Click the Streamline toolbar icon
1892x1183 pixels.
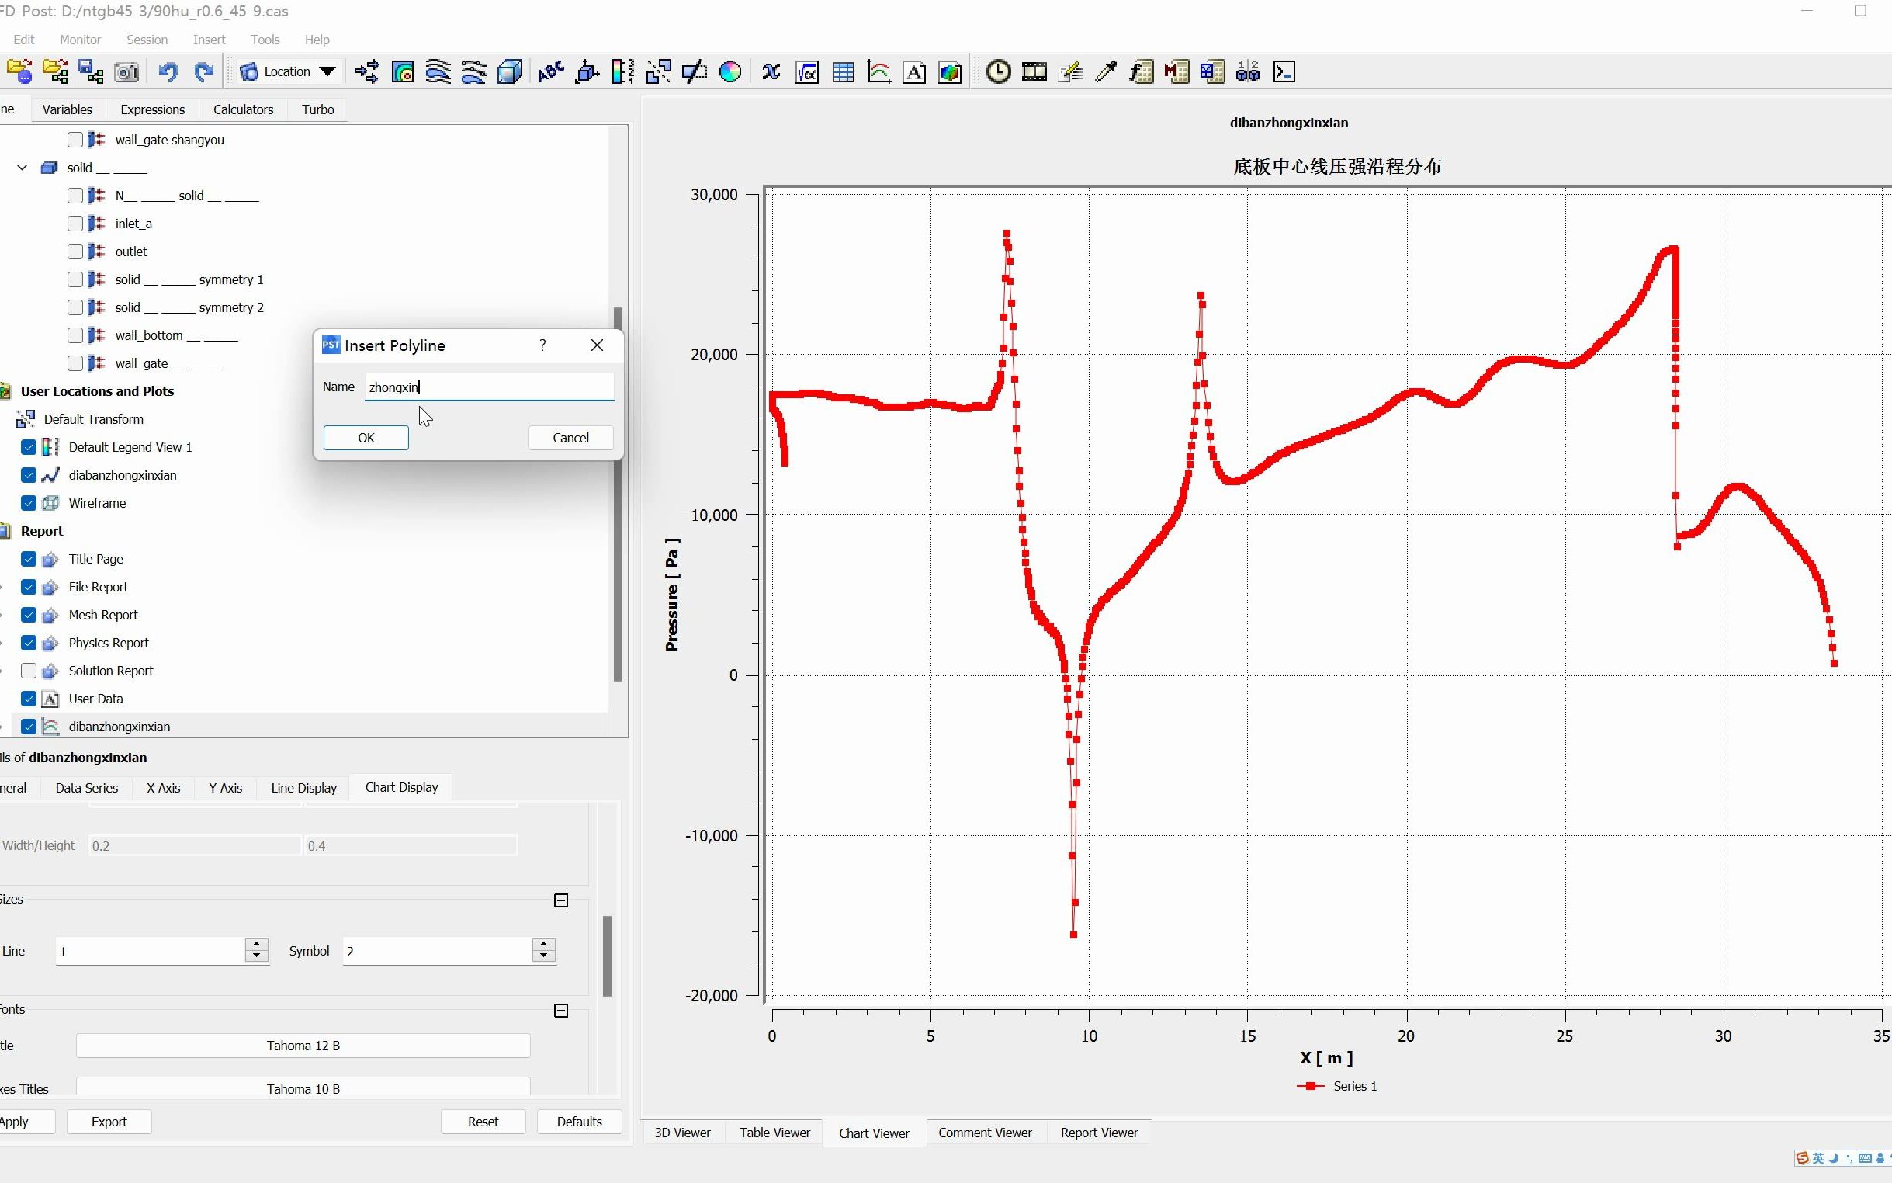click(438, 72)
